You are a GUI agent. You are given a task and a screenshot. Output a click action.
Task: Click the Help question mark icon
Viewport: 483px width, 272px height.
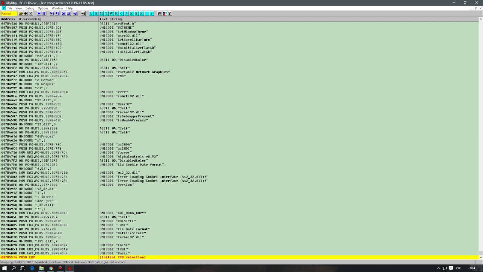pos(169,13)
